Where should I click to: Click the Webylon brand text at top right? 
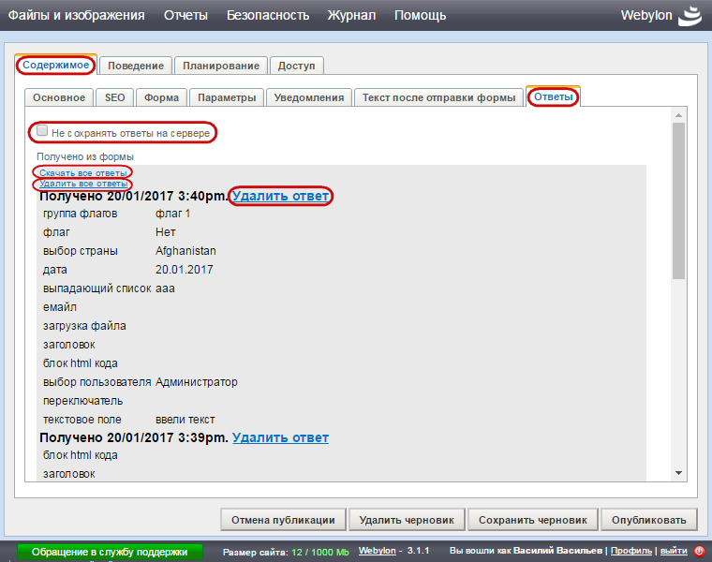pyautogui.click(x=646, y=15)
